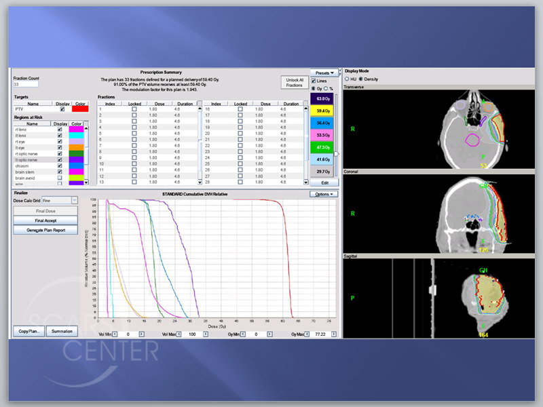Viewport: 543px width, 407px height.
Task: Click the Unlock All Fractions button
Action: click(295, 82)
